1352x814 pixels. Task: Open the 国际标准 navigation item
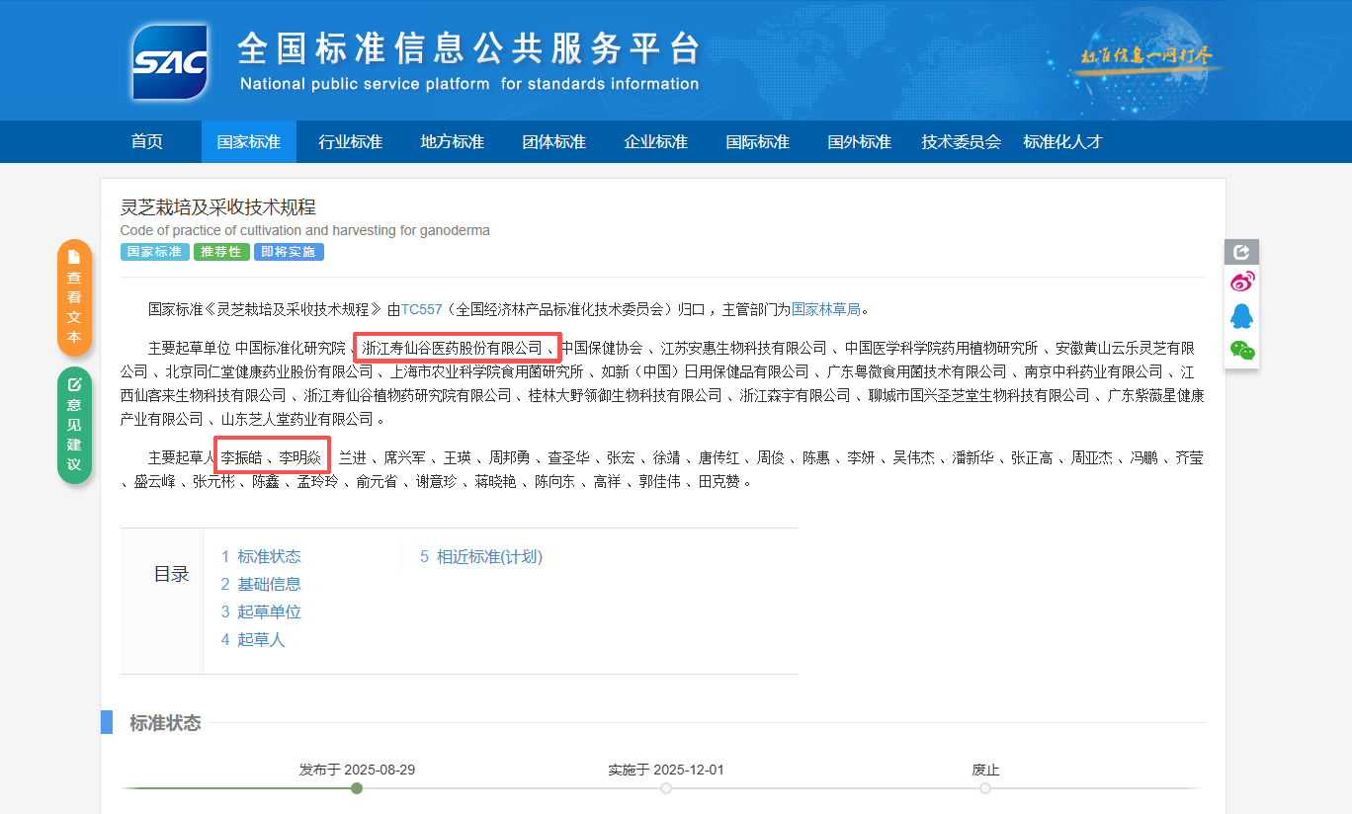(758, 141)
